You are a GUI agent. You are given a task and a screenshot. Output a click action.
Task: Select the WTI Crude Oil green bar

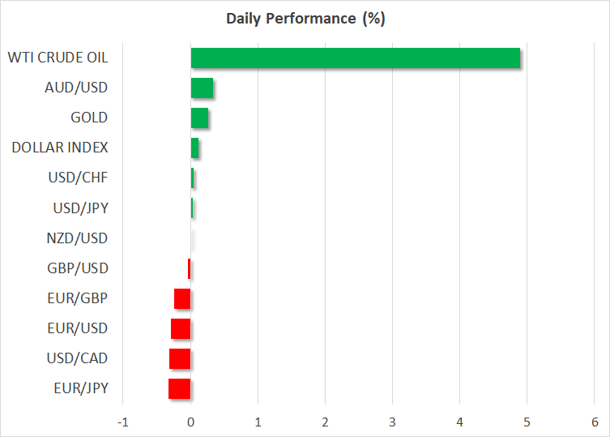coord(355,58)
